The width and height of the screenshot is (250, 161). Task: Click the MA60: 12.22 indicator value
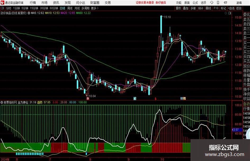tap(83, 13)
